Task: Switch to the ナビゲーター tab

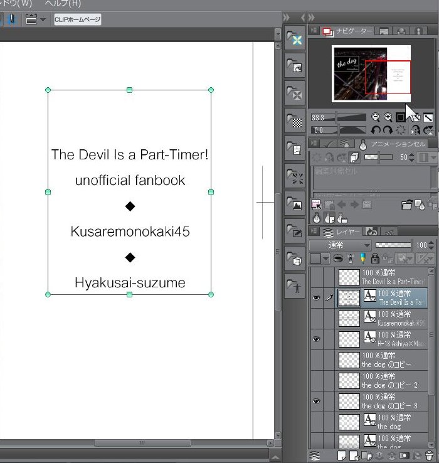Action: (347, 31)
